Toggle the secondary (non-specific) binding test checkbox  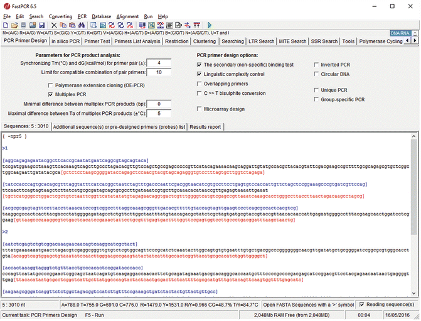point(199,65)
